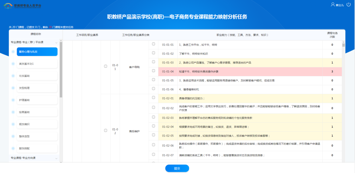The image size is (355, 173).
Task: Select the 服饰搭配 course
Action: pyautogui.click(x=37, y=148)
